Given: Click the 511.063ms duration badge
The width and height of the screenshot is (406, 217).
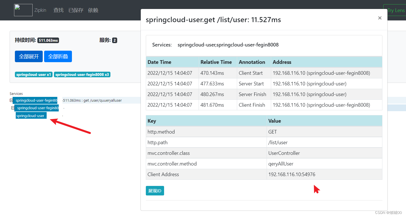Looking at the screenshot, I should coord(48,40).
